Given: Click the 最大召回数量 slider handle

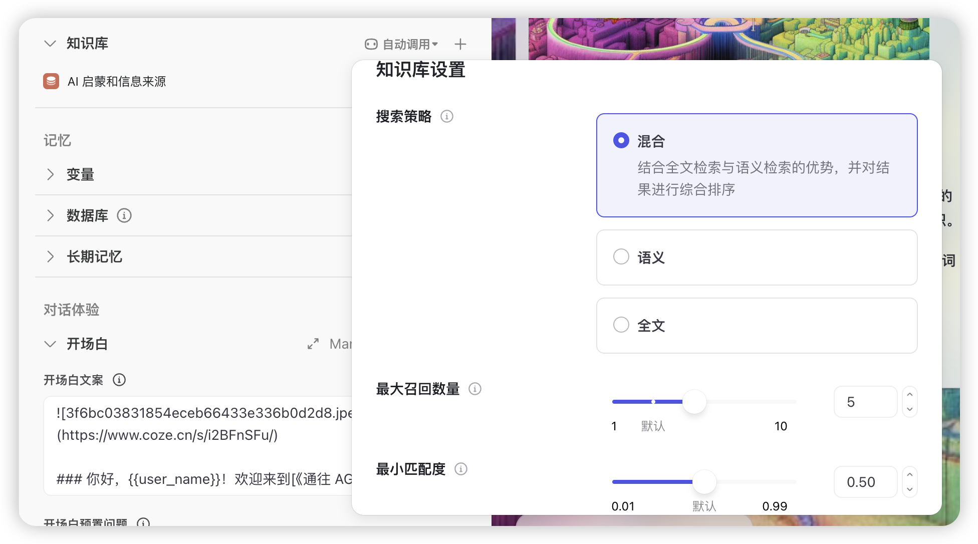Looking at the screenshot, I should (694, 402).
